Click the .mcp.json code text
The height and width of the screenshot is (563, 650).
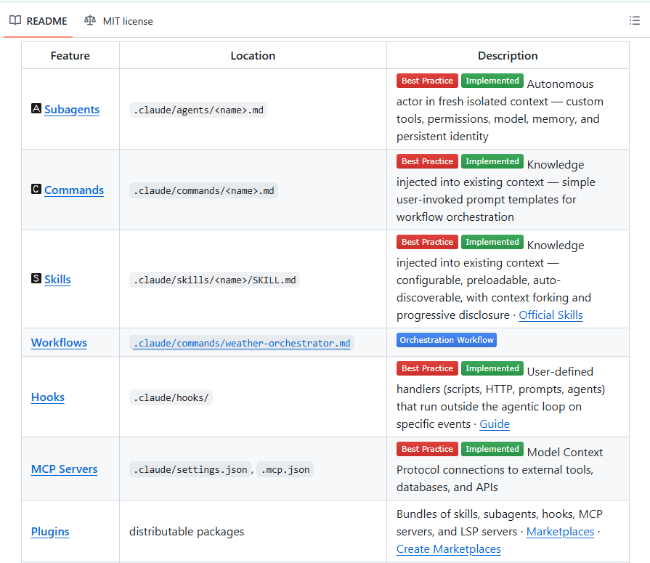tap(285, 470)
